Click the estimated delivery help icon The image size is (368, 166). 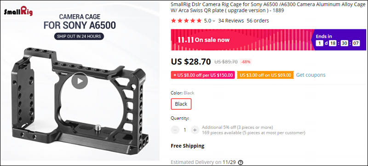click(241, 162)
